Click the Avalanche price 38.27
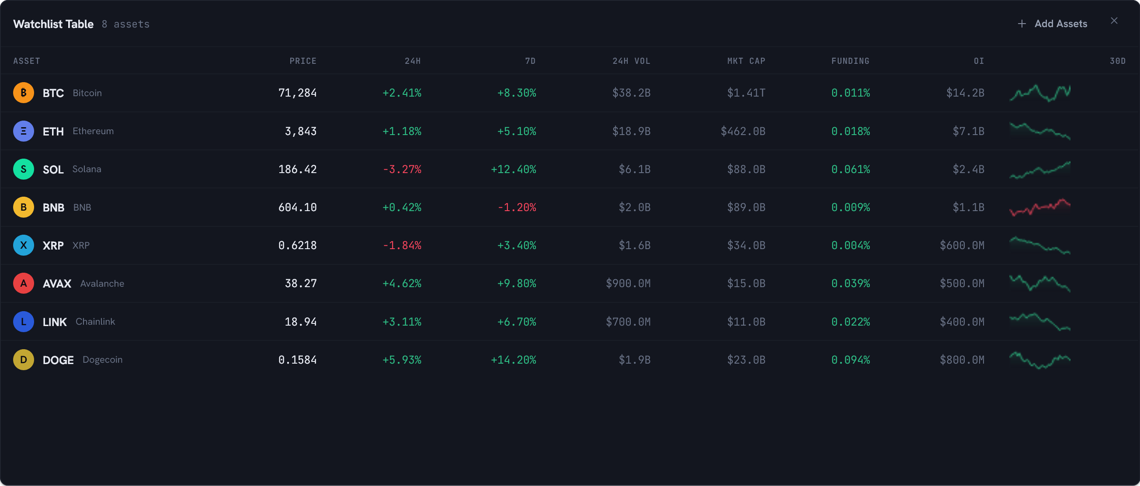Image resolution: width=1140 pixels, height=486 pixels. [301, 284]
